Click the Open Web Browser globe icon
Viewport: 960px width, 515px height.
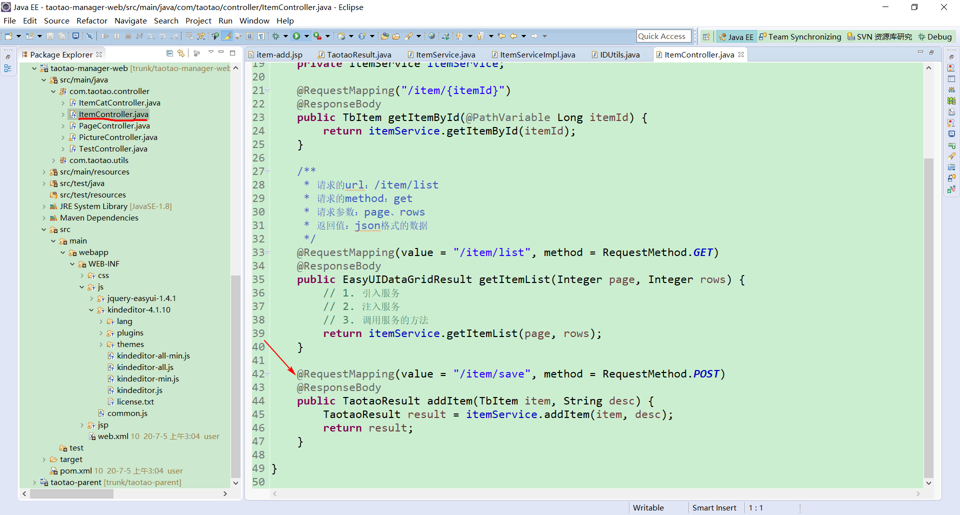431,36
